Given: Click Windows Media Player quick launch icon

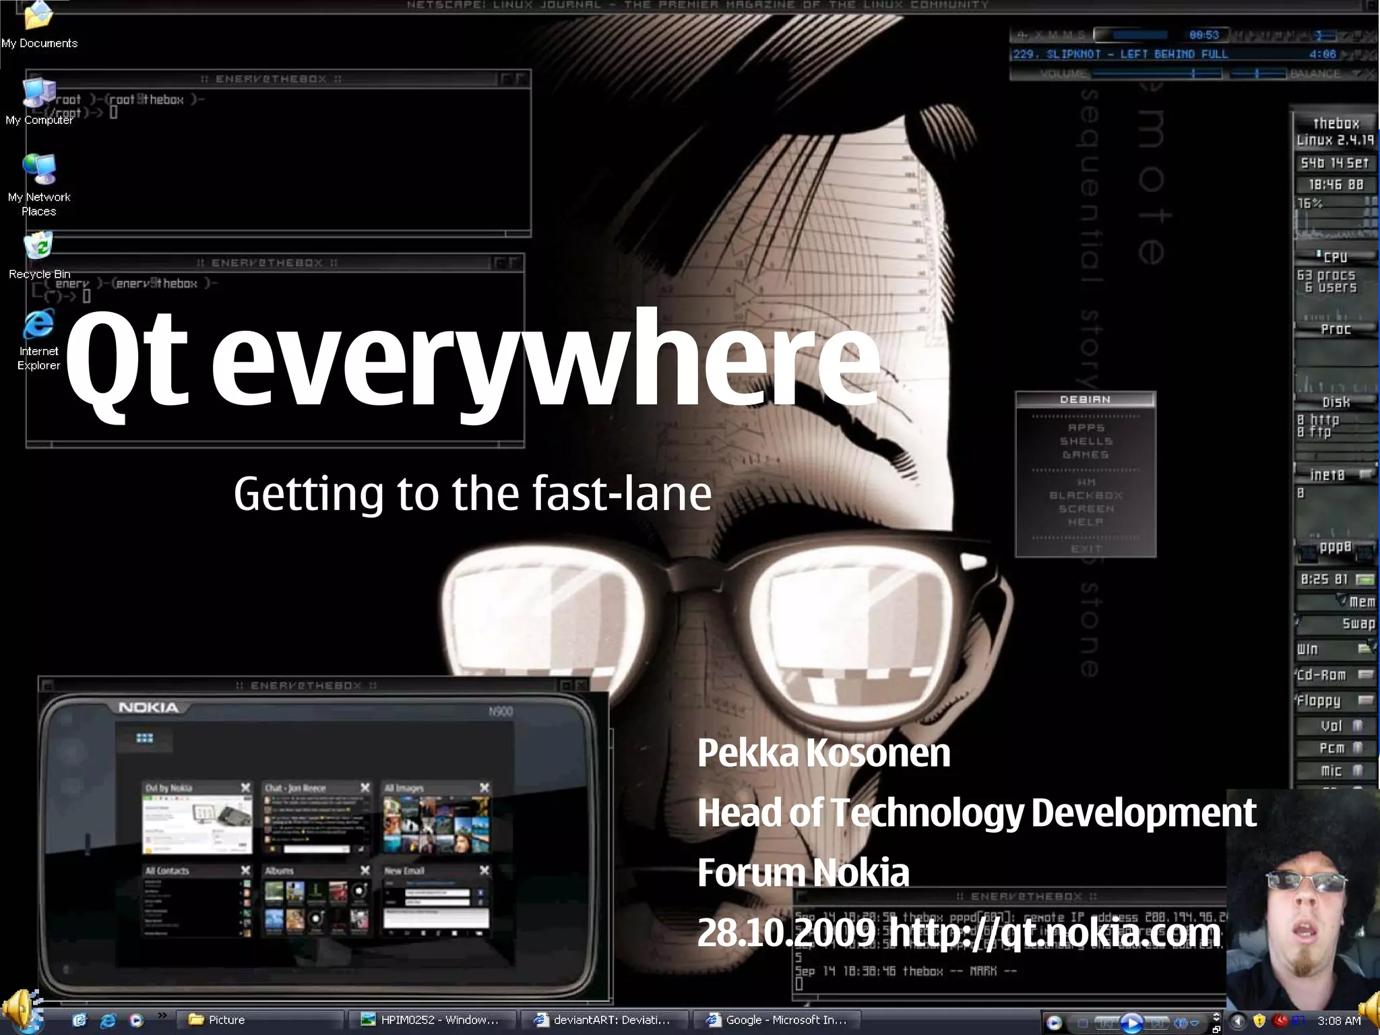Looking at the screenshot, I should (x=137, y=1020).
